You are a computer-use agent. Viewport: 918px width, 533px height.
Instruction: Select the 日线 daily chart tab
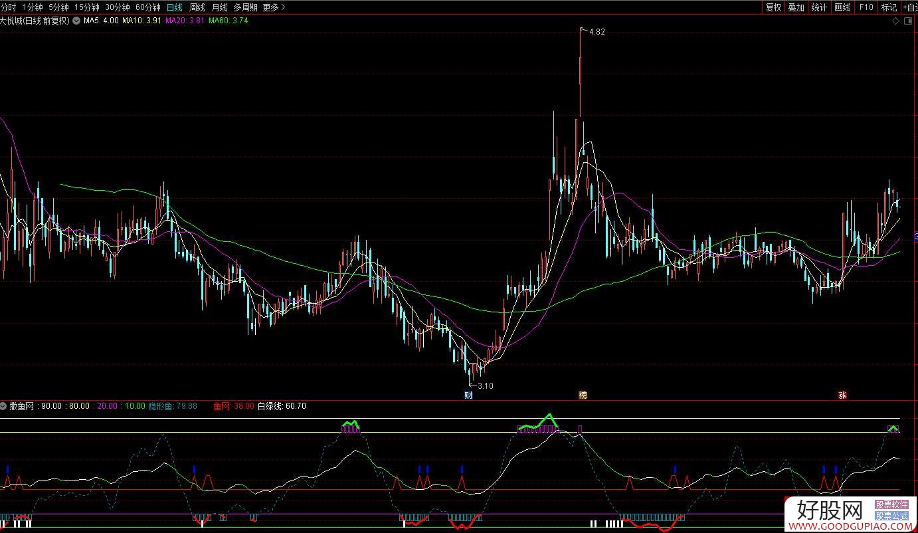pyautogui.click(x=175, y=7)
